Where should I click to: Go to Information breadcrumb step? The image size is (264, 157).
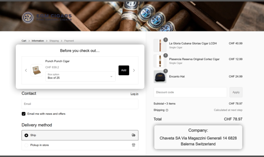38,41
